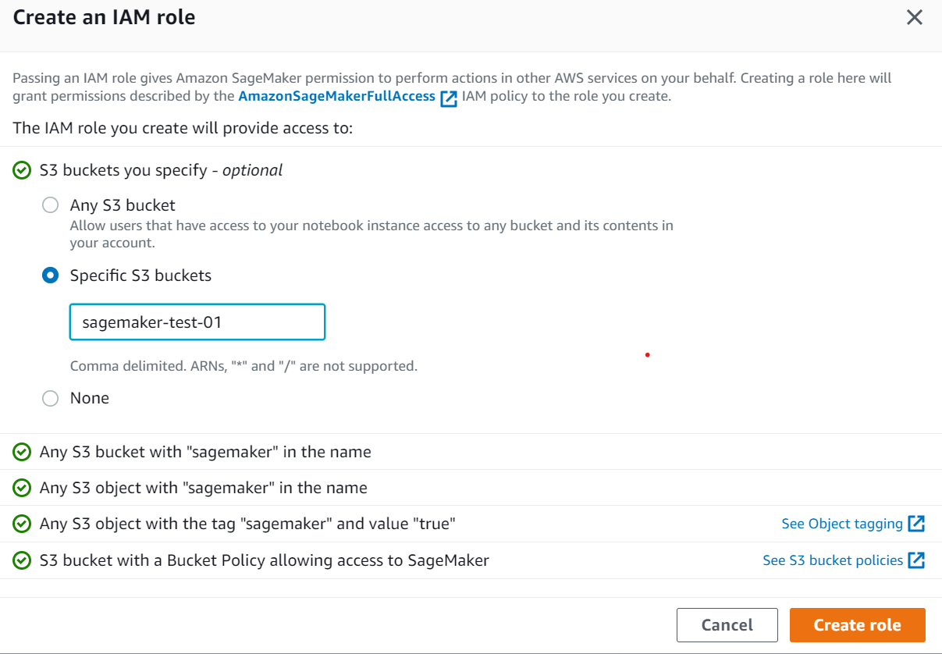Choose the None access option
Screen dimensions: 942x654
50,398
